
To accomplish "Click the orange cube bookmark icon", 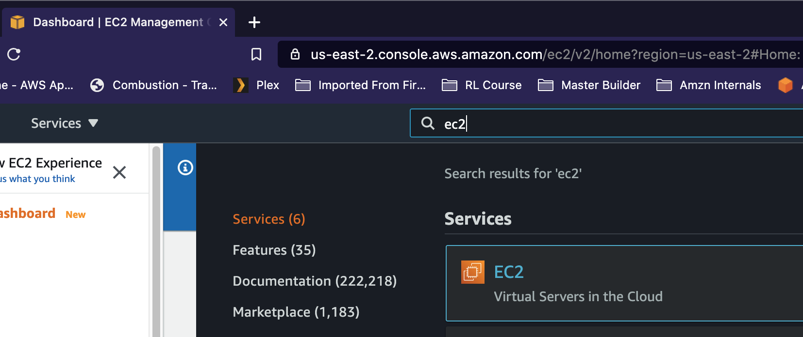I will [785, 85].
